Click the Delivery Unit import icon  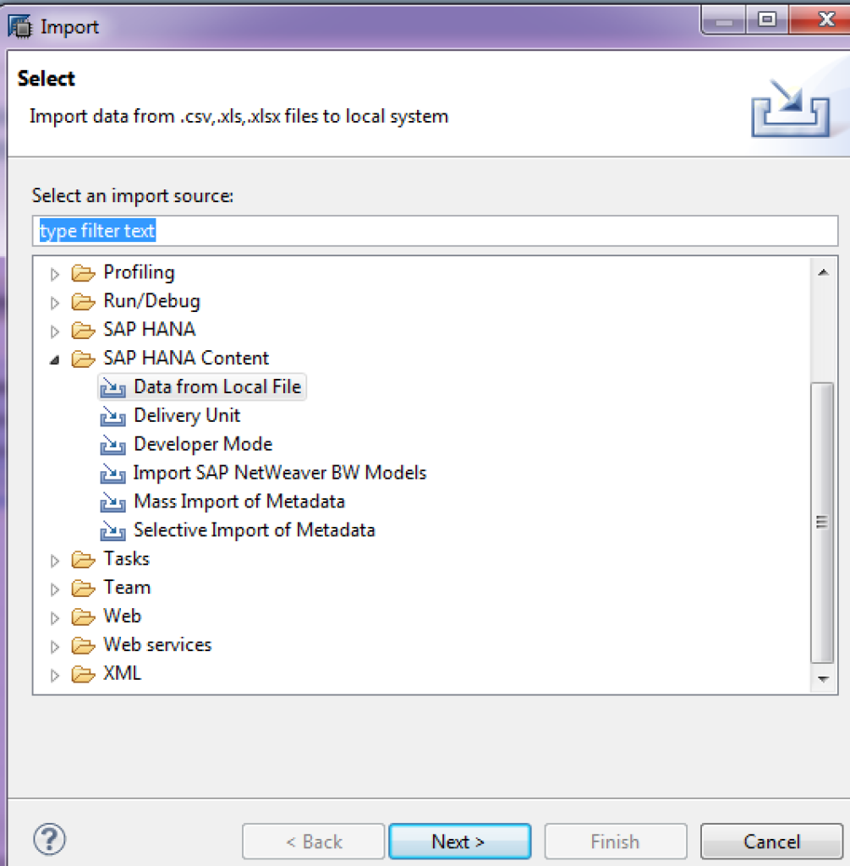pyautogui.click(x=112, y=416)
